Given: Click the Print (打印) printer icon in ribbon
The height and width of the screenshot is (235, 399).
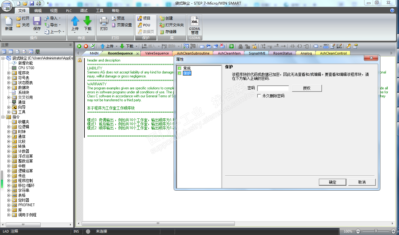Looking at the screenshot, I should [x=104, y=21].
